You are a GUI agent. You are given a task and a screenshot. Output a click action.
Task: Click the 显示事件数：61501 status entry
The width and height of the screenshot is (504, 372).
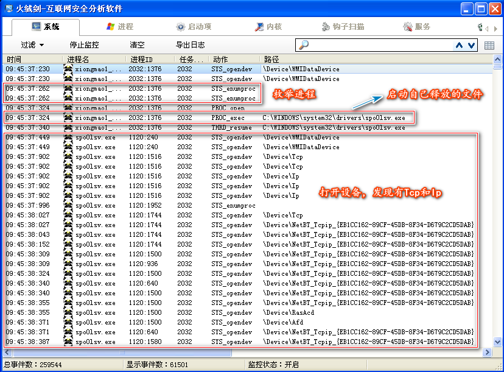157,365
